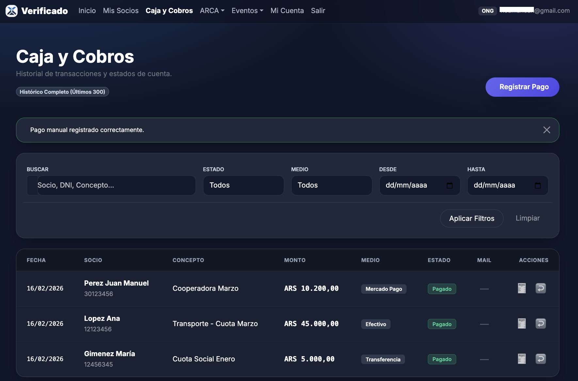Go to Mis Socios page
Image resolution: width=578 pixels, height=381 pixels.
point(120,11)
